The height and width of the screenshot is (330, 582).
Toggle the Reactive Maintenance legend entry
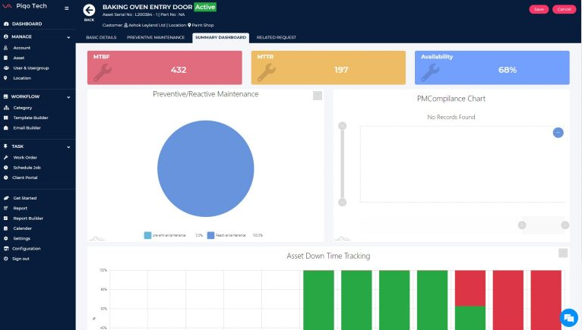coord(235,235)
